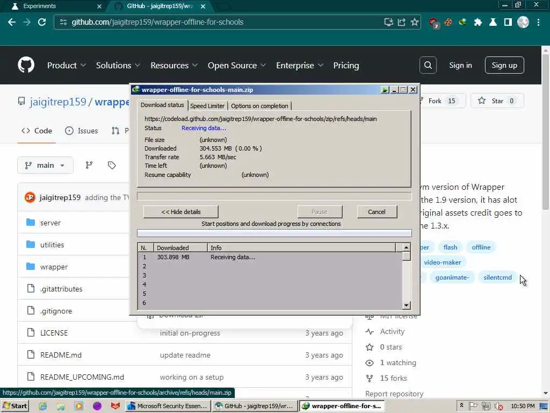Click the red fox taskbar icon

[x=115, y=406]
